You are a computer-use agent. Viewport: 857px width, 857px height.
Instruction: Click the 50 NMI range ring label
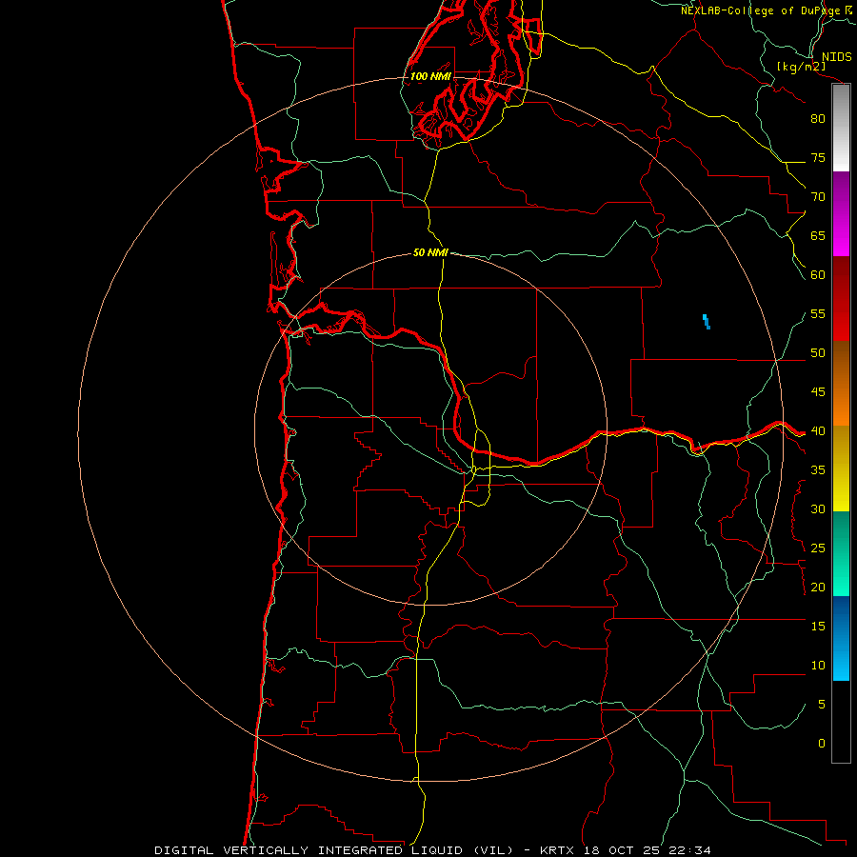430,252
